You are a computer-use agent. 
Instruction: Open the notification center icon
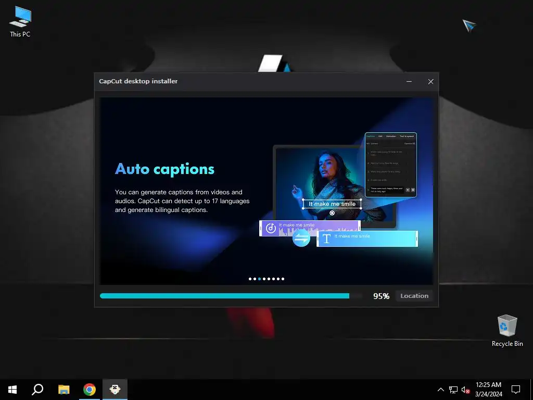point(516,390)
